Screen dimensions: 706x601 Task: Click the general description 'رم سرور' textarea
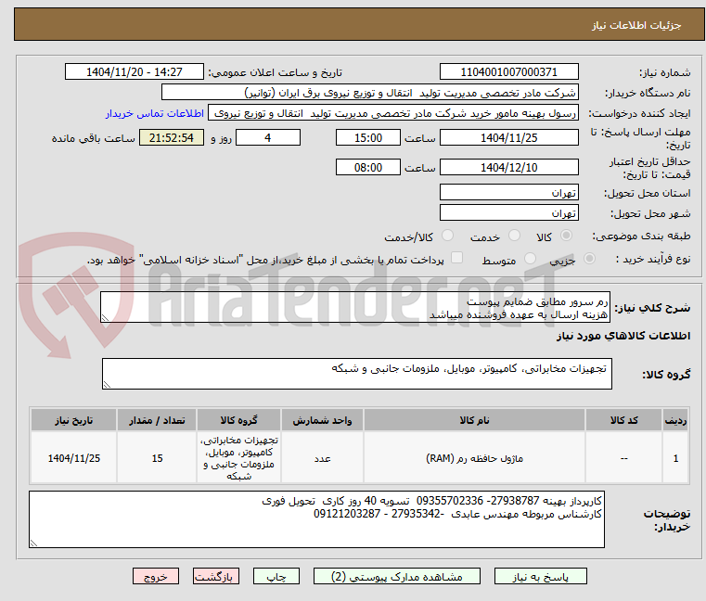pos(354,307)
